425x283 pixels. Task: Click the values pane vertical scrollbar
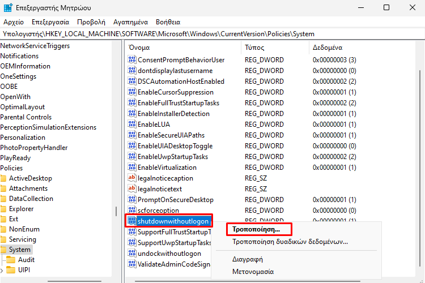coord(420,168)
